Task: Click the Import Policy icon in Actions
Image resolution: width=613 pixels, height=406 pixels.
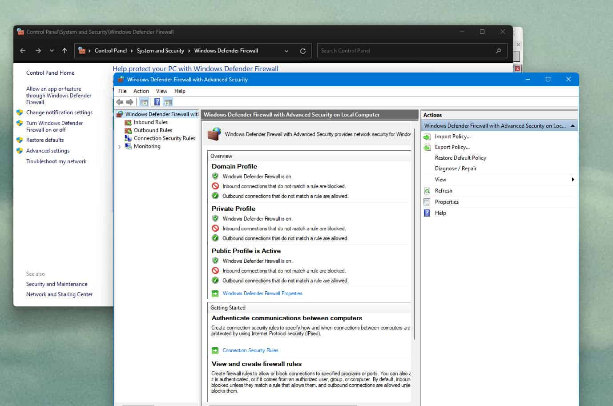Action: click(427, 137)
